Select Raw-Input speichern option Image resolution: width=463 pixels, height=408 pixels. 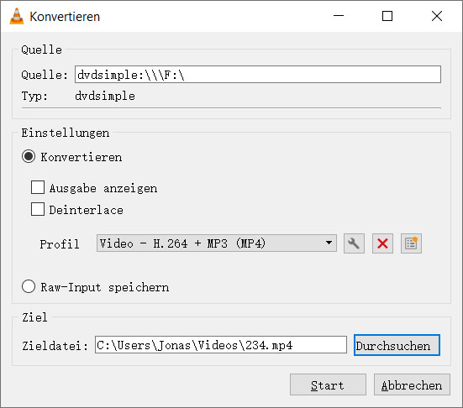pyautogui.click(x=29, y=287)
